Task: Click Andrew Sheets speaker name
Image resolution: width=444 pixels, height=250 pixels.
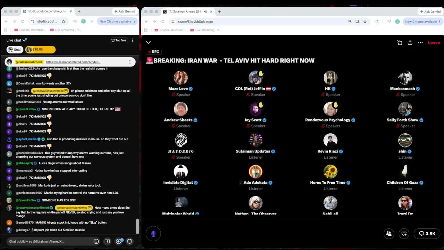Action: [178, 120]
